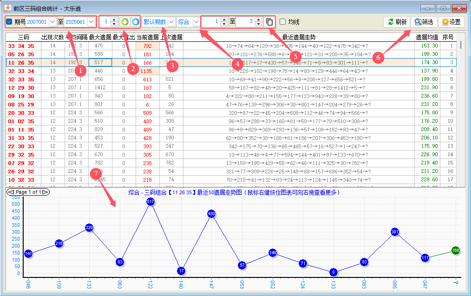The width and height of the screenshot is (471, 296).
Task: Click the 遗漏均值 column header
Action: [427, 37]
